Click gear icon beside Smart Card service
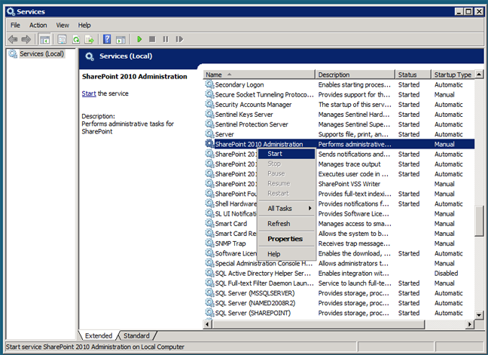Image resolution: width=488 pixels, height=355 pixels. tap(209, 223)
